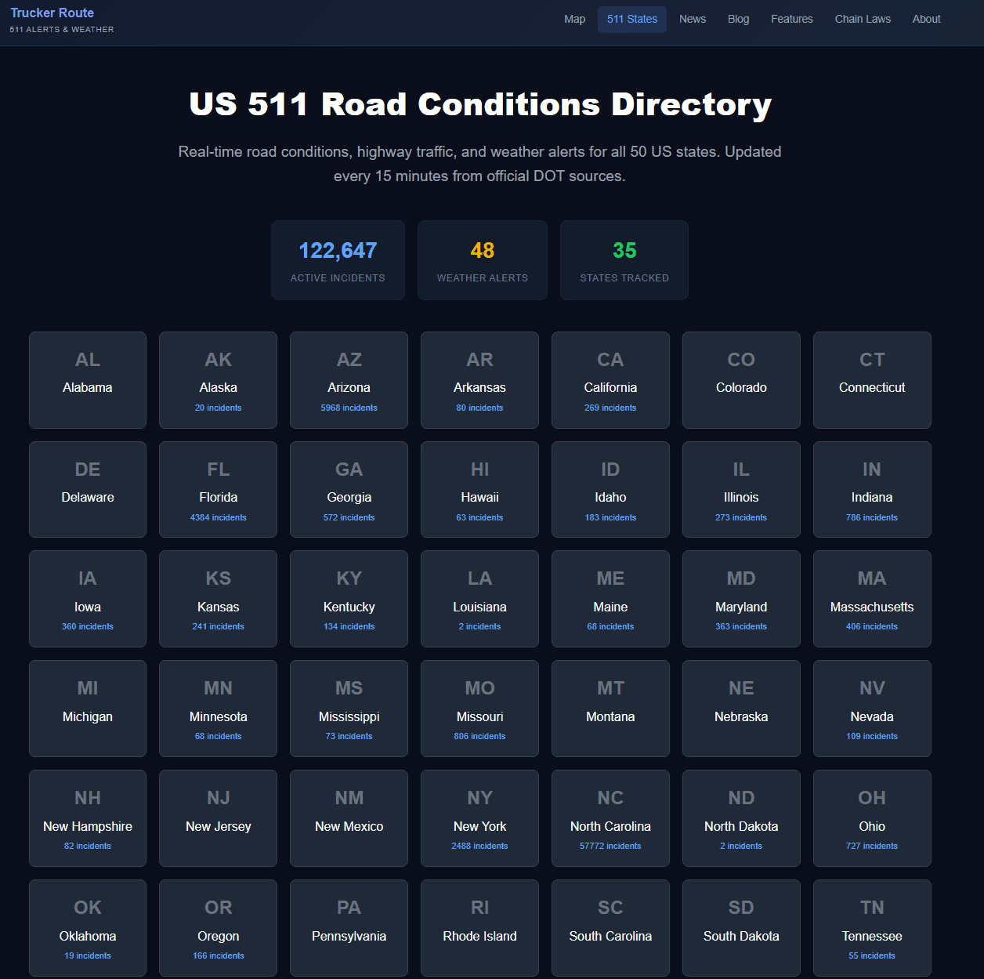Click the States Tracked stat card
This screenshot has height=979, width=984.
pyautogui.click(x=624, y=260)
